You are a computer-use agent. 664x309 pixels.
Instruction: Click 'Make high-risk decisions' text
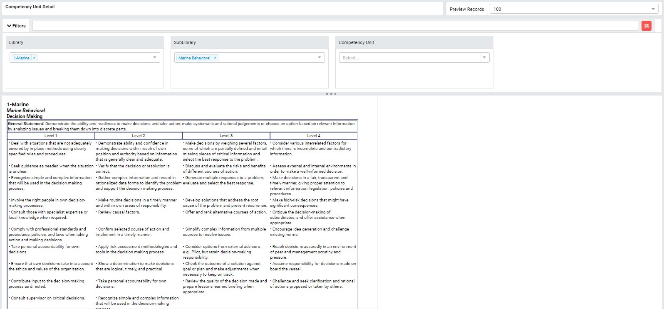[x=310, y=203]
